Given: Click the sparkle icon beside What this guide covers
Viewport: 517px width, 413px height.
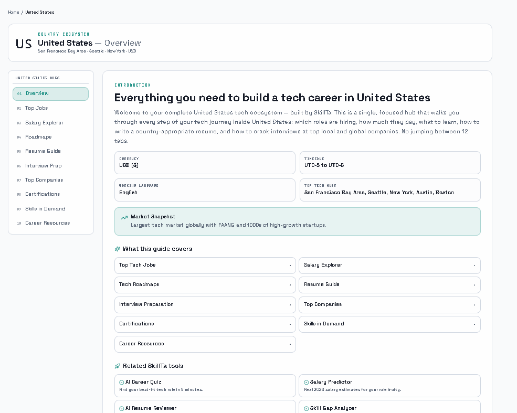Looking at the screenshot, I should [118, 249].
